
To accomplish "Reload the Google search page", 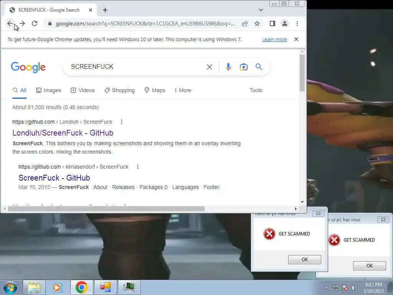I will coord(35,23).
